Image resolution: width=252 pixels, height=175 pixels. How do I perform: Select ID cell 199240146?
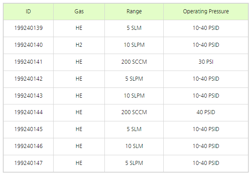(28, 146)
